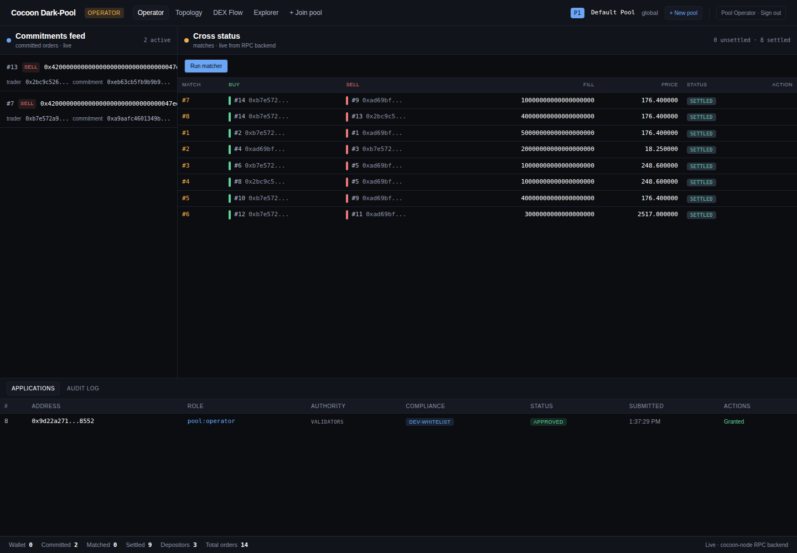Click the SUBMITTED column header
The width and height of the screenshot is (797, 553).
click(646, 406)
